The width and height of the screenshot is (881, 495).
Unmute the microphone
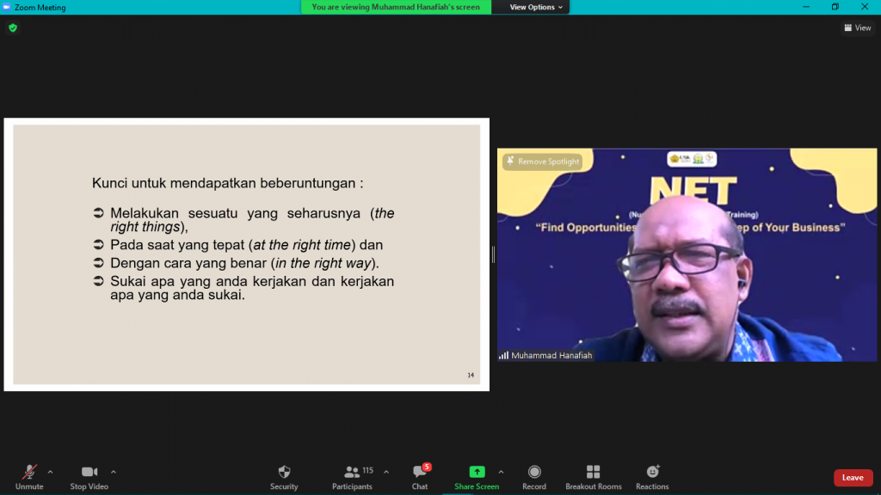29,476
